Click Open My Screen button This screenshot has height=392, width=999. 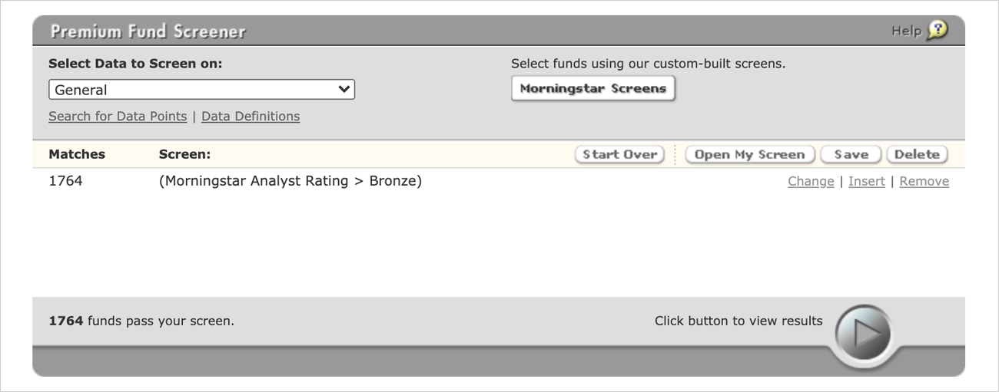click(x=749, y=154)
